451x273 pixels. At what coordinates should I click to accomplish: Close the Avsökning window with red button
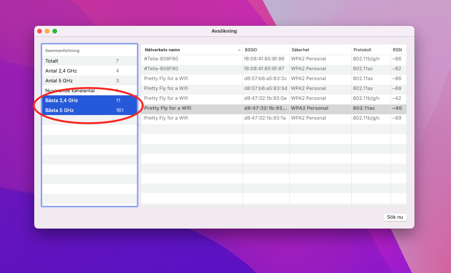click(40, 31)
